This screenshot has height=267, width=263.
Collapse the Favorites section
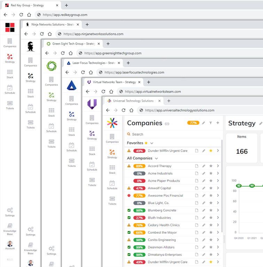(152, 143)
